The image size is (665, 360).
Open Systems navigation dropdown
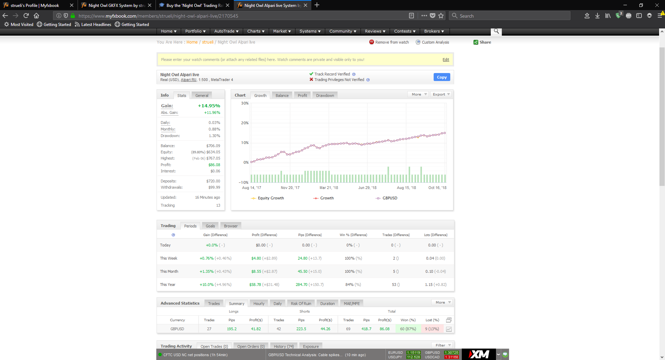click(310, 31)
